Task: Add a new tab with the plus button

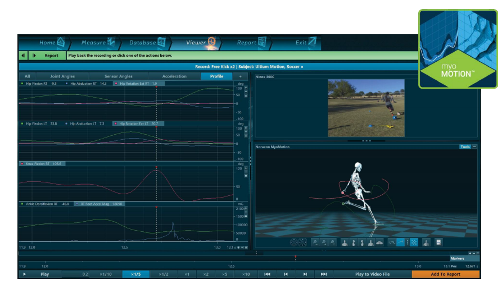Action: (240, 76)
